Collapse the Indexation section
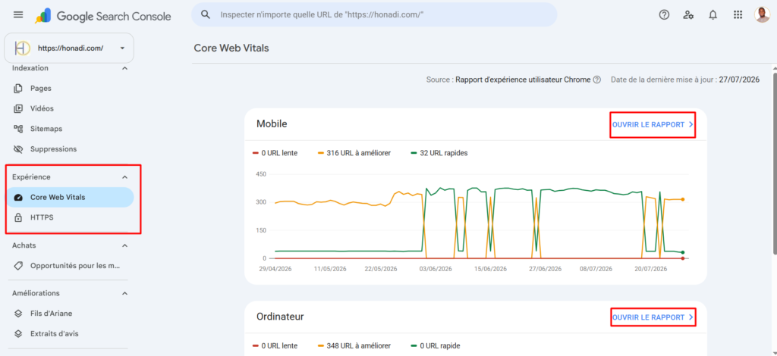 coord(125,68)
